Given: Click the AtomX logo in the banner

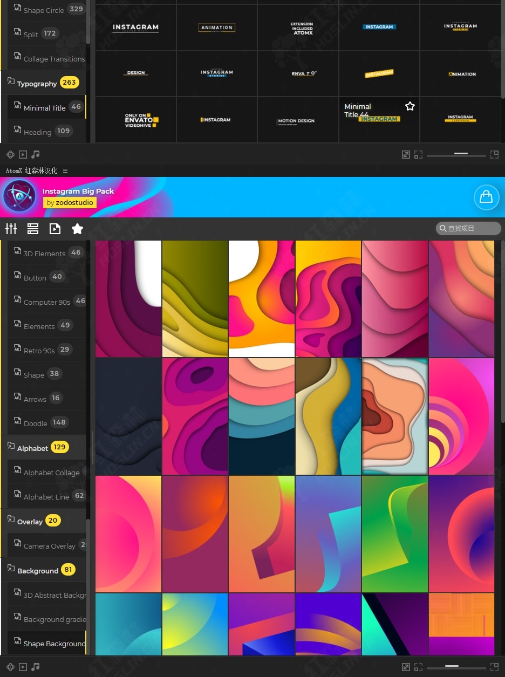Looking at the screenshot, I should click(19, 196).
